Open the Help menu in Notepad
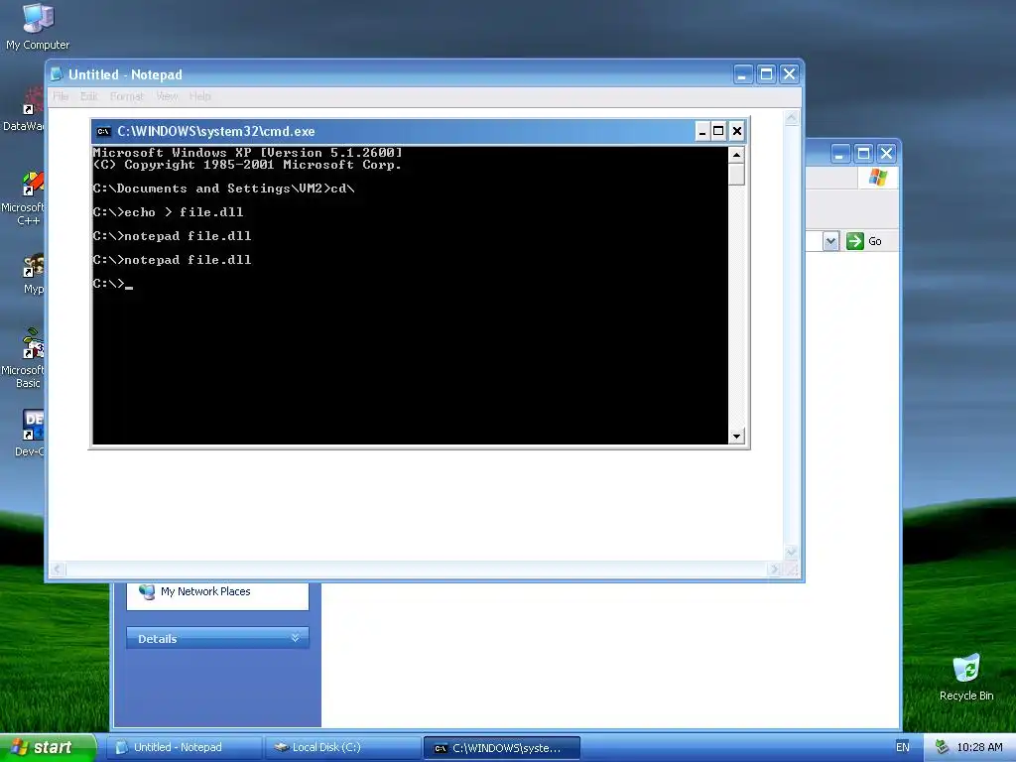Viewport: 1016px width, 762px height. 200,96
